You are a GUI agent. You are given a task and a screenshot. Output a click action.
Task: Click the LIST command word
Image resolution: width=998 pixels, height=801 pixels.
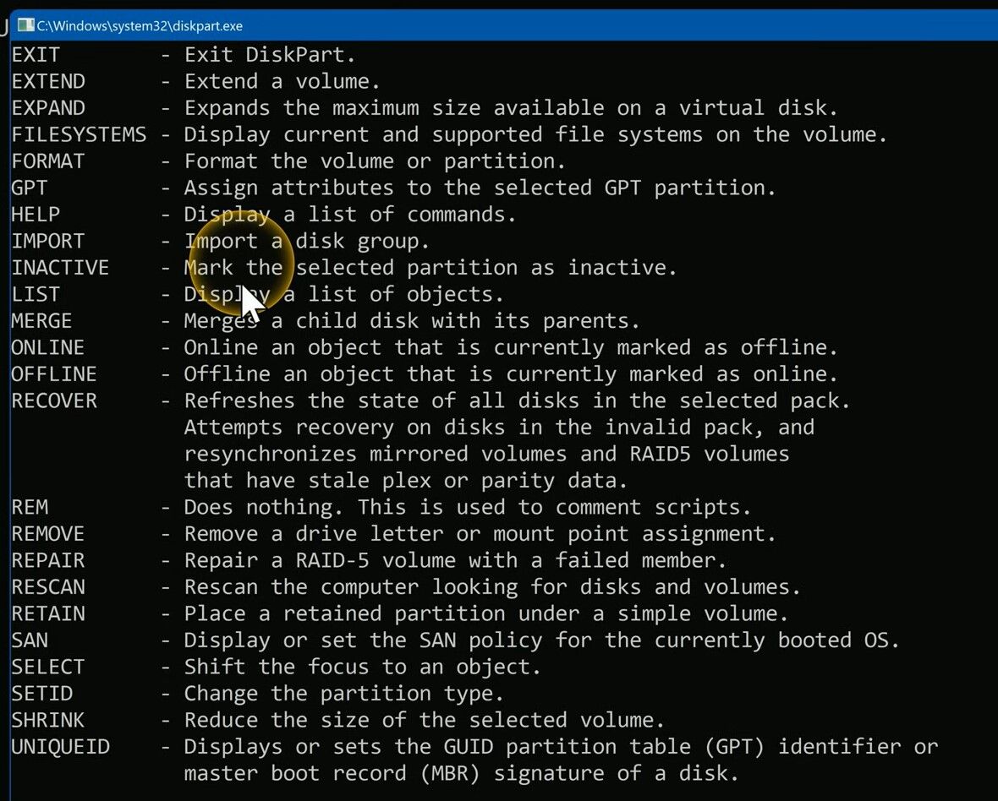pyautogui.click(x=36, y=294)
